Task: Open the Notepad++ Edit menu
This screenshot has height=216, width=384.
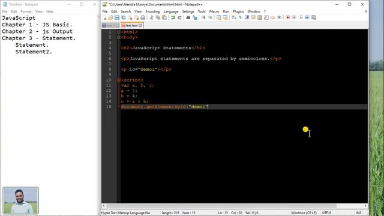Action: 114,11
